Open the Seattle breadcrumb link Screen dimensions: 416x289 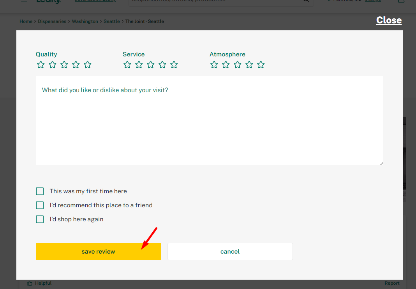(x=112, y=21)
